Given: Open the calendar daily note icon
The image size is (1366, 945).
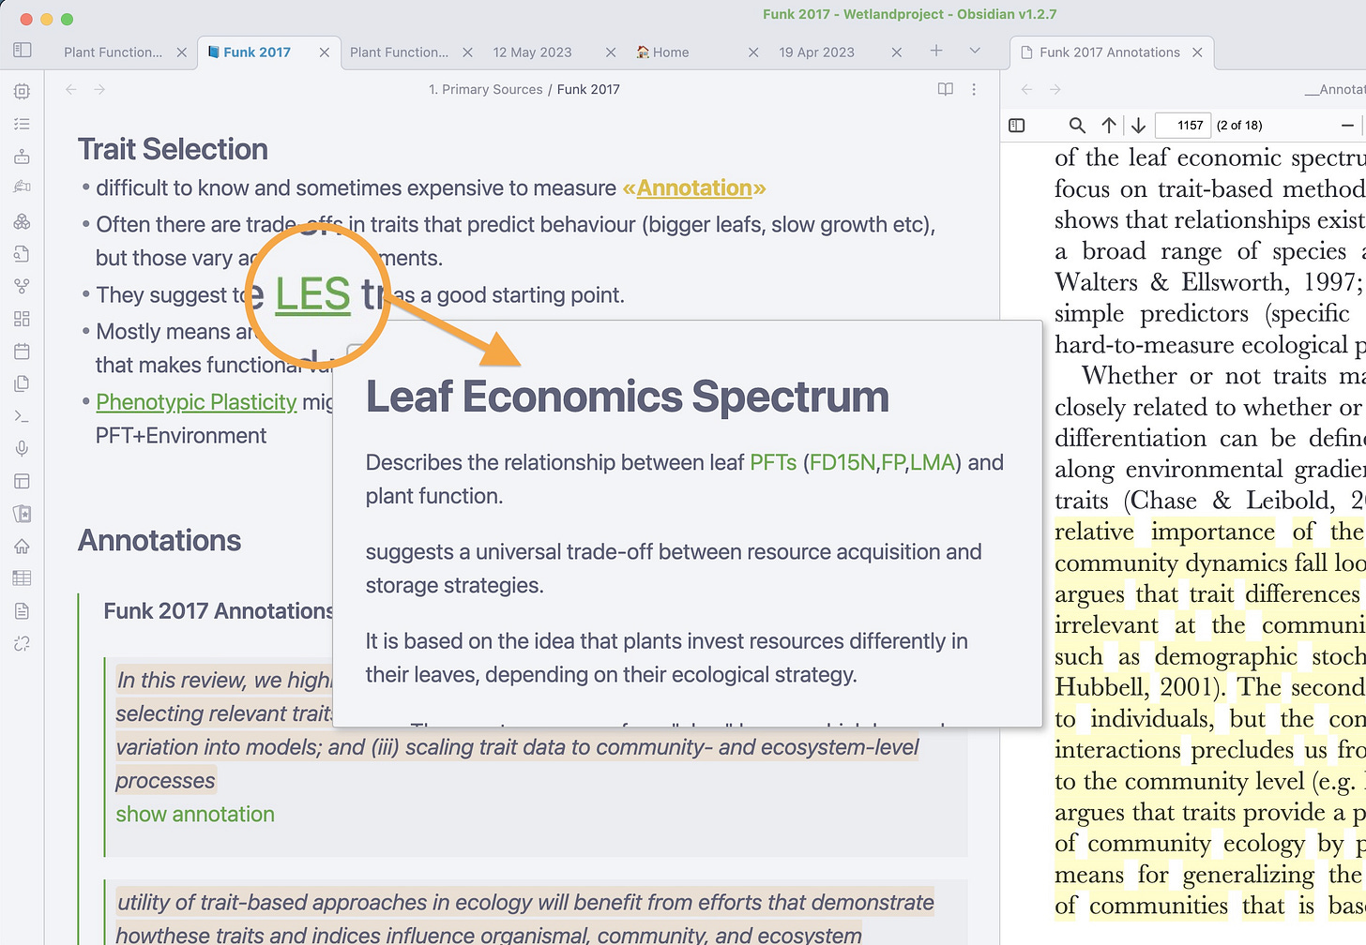Looking at the screenshot, I should tap(22, 352).
